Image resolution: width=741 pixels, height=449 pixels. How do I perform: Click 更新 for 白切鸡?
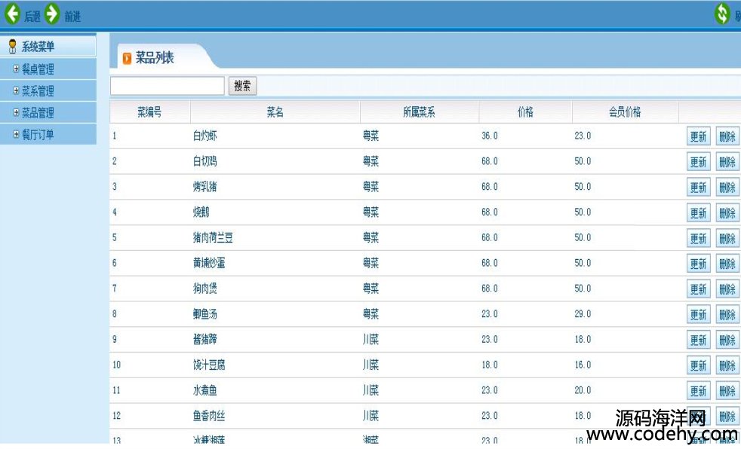click(699, 162)
